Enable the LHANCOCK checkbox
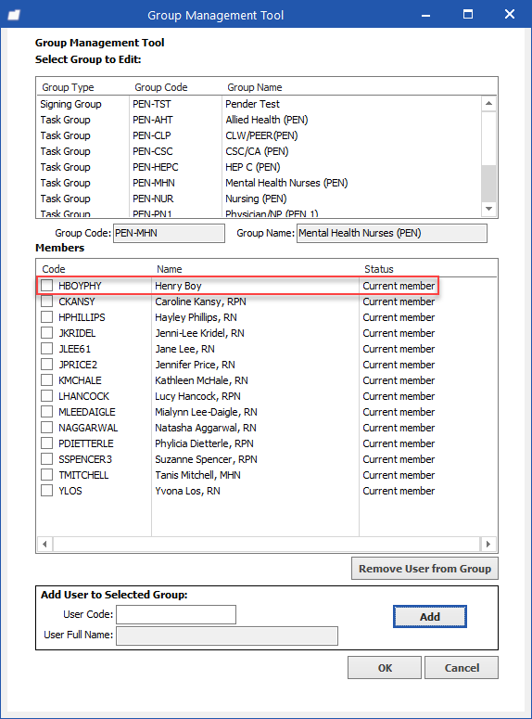Viewport: 532px width, 719px height. pos(46,396)
